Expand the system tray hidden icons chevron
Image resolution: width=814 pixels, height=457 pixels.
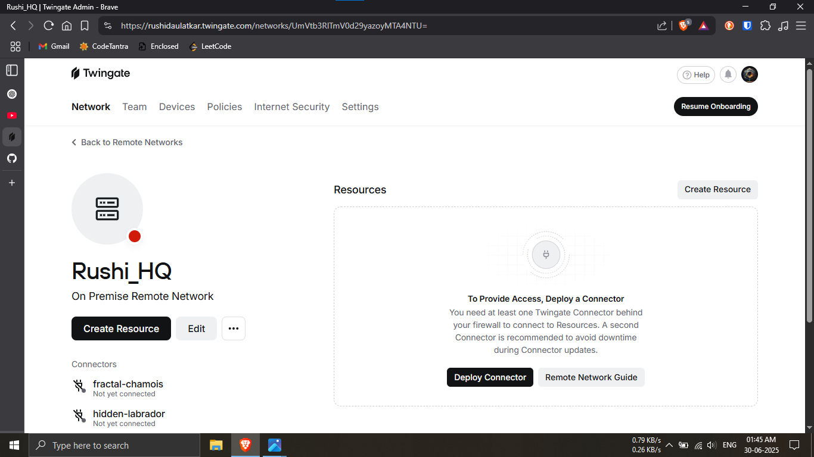669,445
